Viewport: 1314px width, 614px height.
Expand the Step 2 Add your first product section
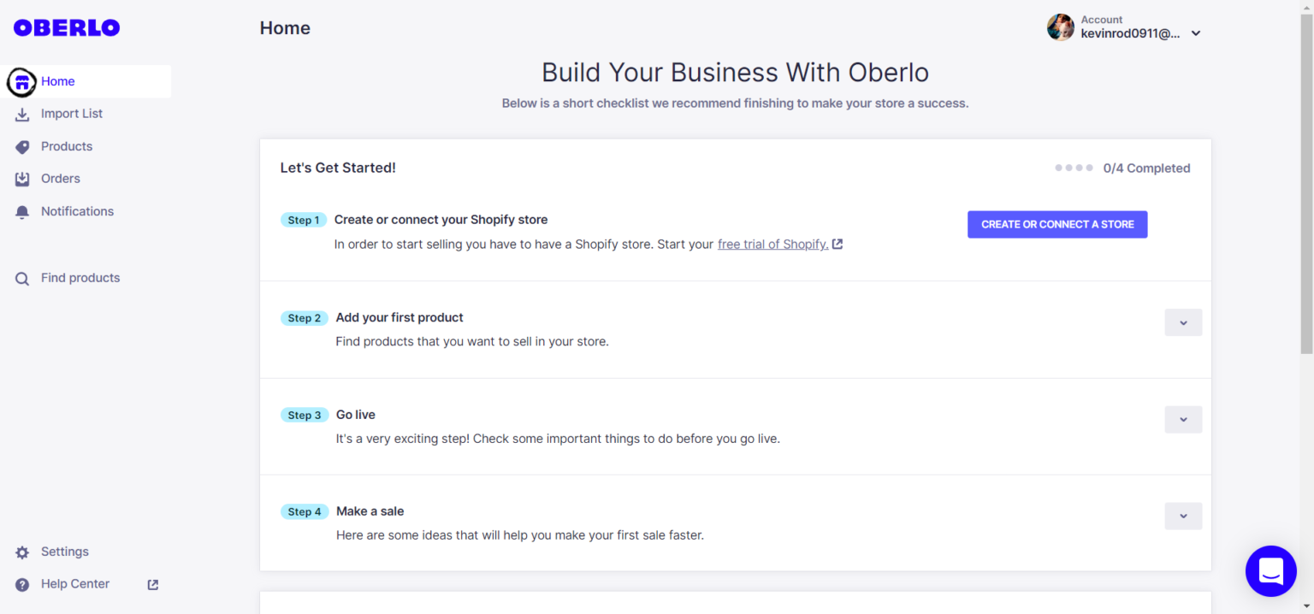click(x=1183, y=322)
